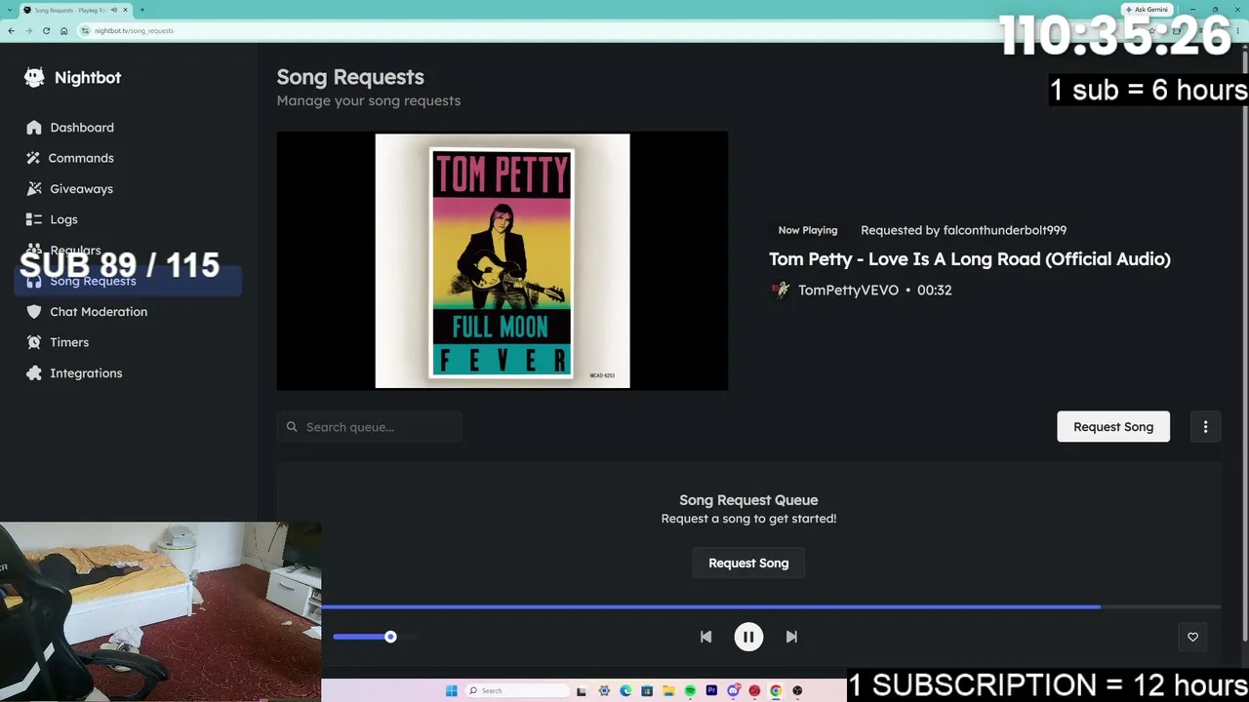
Task: Click the browser back arrow
Action: (x=11, y=31)
